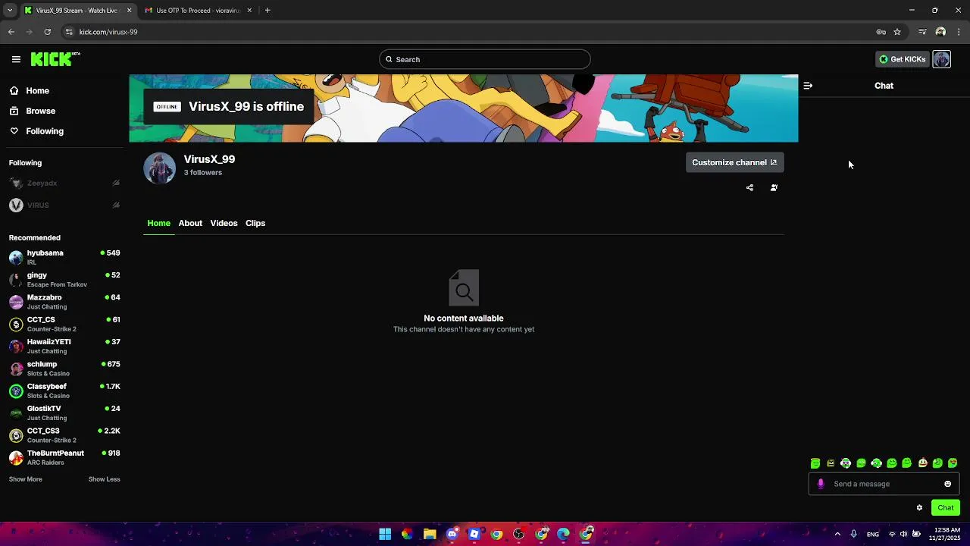
Task: Click the browser back arrow
Action: point(11,32)
